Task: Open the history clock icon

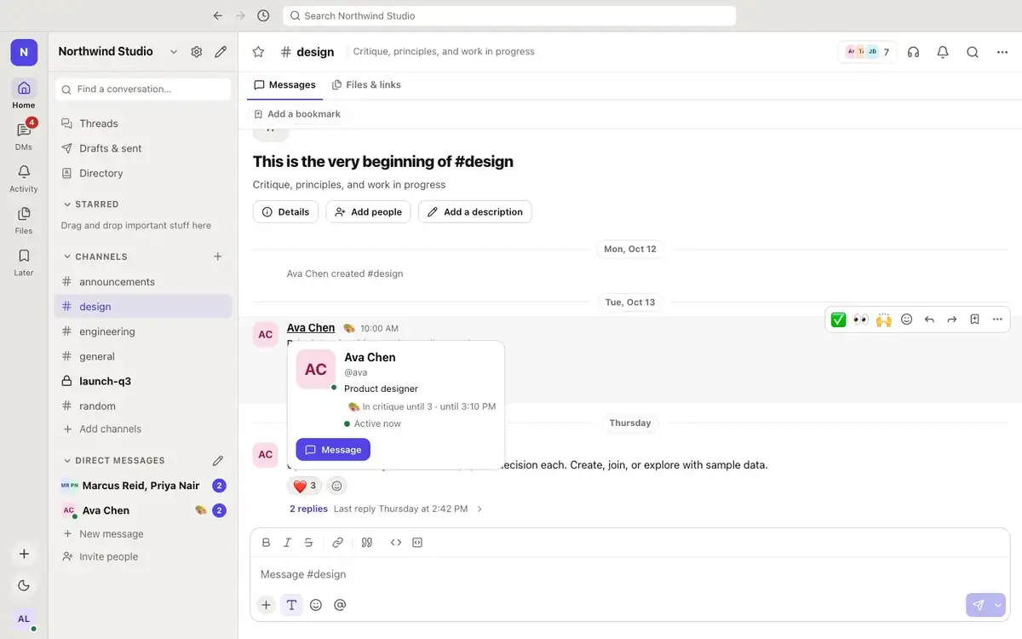Action: click(263, 15)
